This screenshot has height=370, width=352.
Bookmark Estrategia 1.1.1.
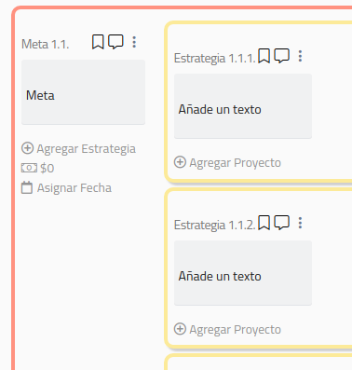(x=264, y=56)
